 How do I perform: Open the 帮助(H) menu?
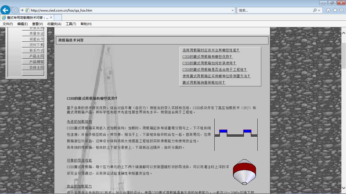pyautogui.click(x=86, y=24)
